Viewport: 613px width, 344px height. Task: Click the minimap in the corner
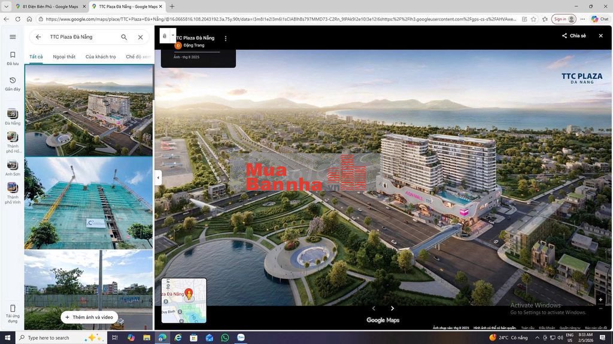[184, 300]
